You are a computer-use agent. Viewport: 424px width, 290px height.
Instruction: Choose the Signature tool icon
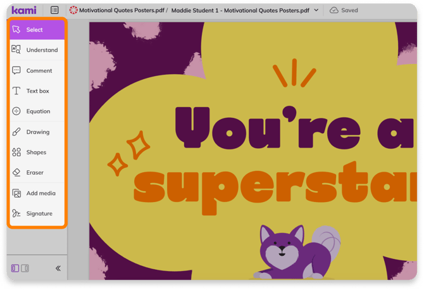pyautogui.click(x=16, y=213)
